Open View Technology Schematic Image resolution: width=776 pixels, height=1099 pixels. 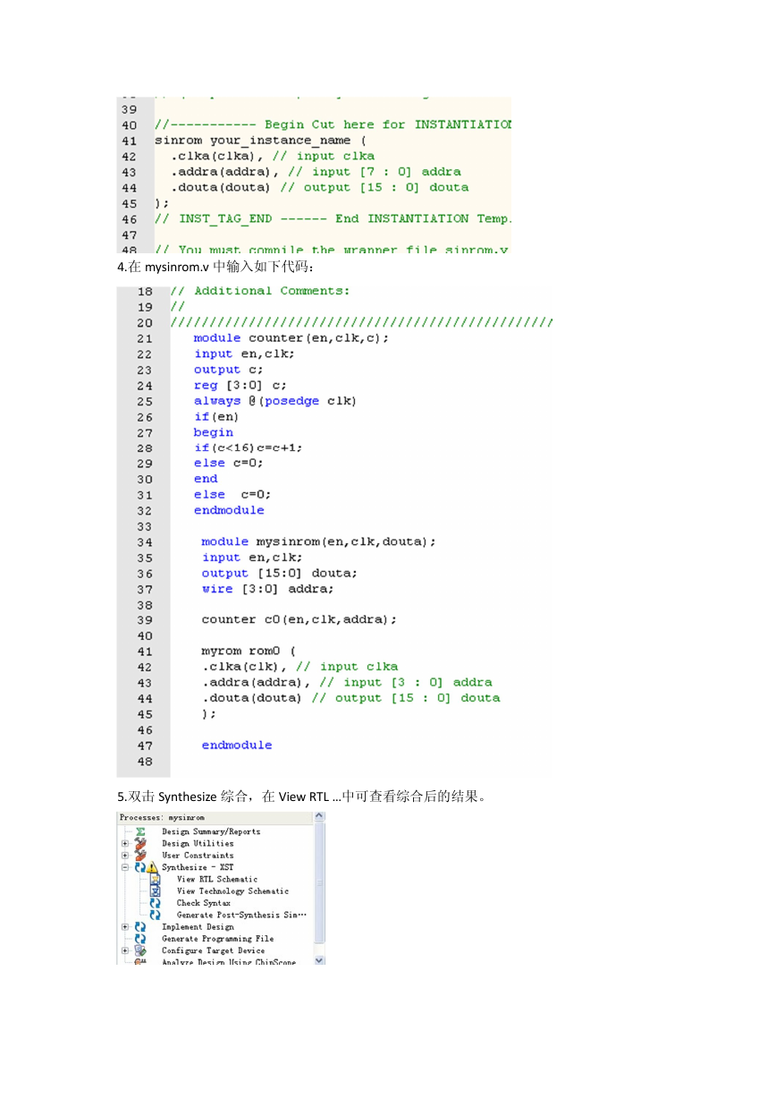(232, 891)
